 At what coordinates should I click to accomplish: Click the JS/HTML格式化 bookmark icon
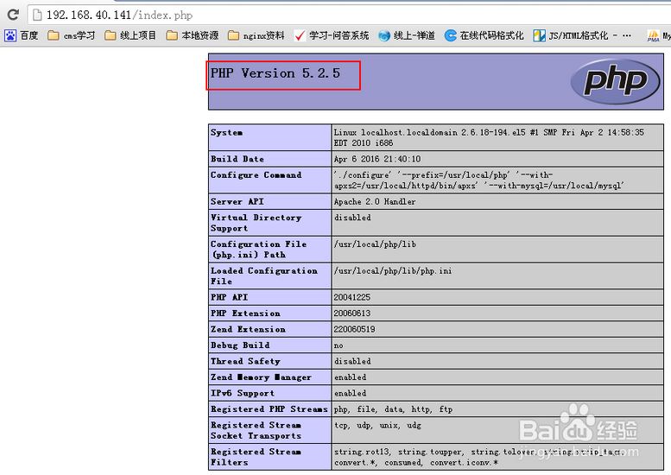[539, 35]
